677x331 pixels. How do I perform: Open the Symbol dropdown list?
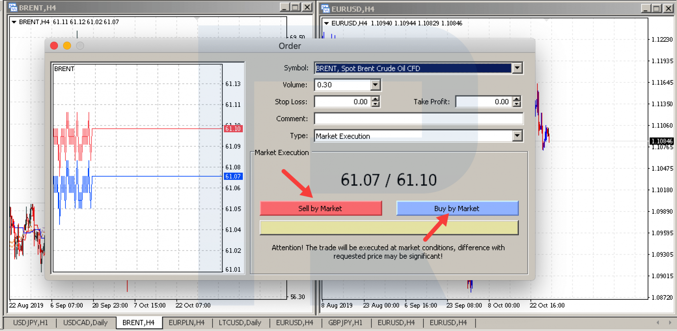click(x=517, y=68)
